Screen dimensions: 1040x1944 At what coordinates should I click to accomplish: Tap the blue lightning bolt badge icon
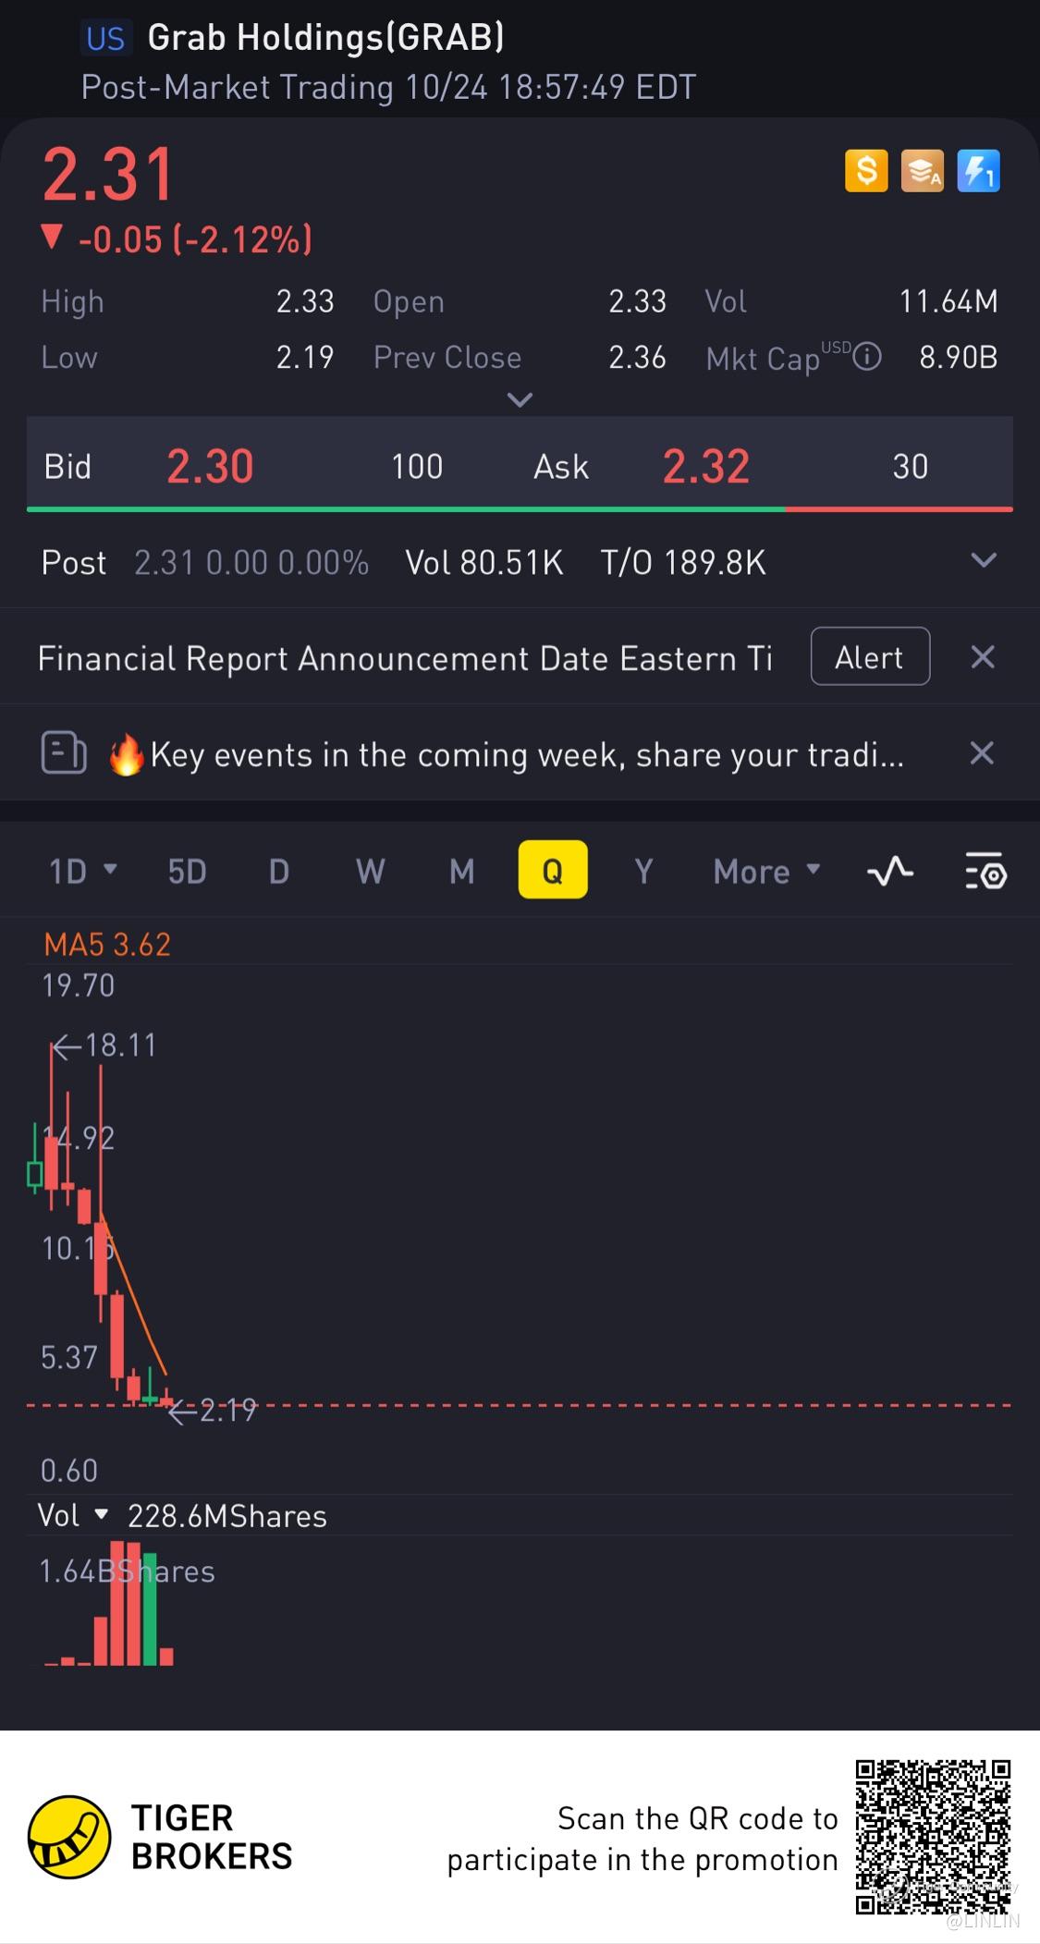tap(978, 171)
